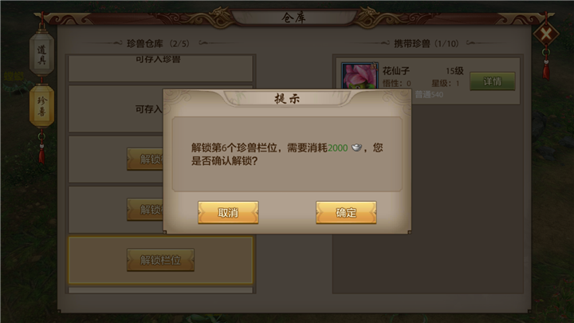
Task: Click the green 2000 cost amount
Action: [337, 148]
